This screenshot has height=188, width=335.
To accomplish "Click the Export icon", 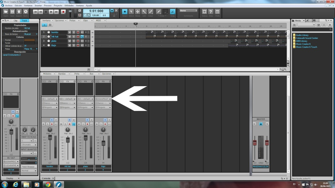I will [x=19, y=12].
